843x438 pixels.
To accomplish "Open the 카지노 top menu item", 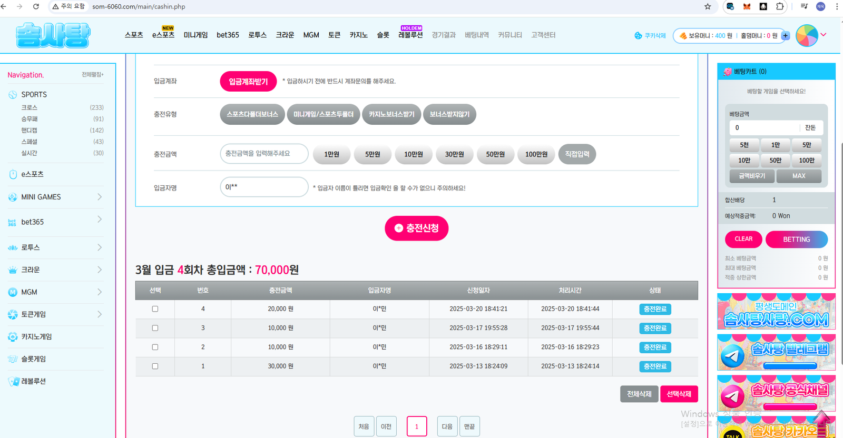I will pyautogui.click(x=358, y=35).
